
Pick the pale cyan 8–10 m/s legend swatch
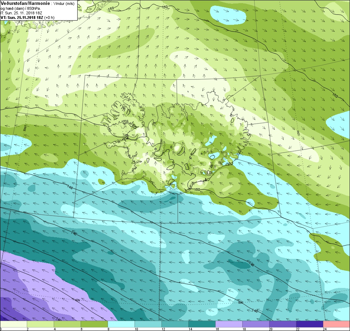tap(121, 324)
